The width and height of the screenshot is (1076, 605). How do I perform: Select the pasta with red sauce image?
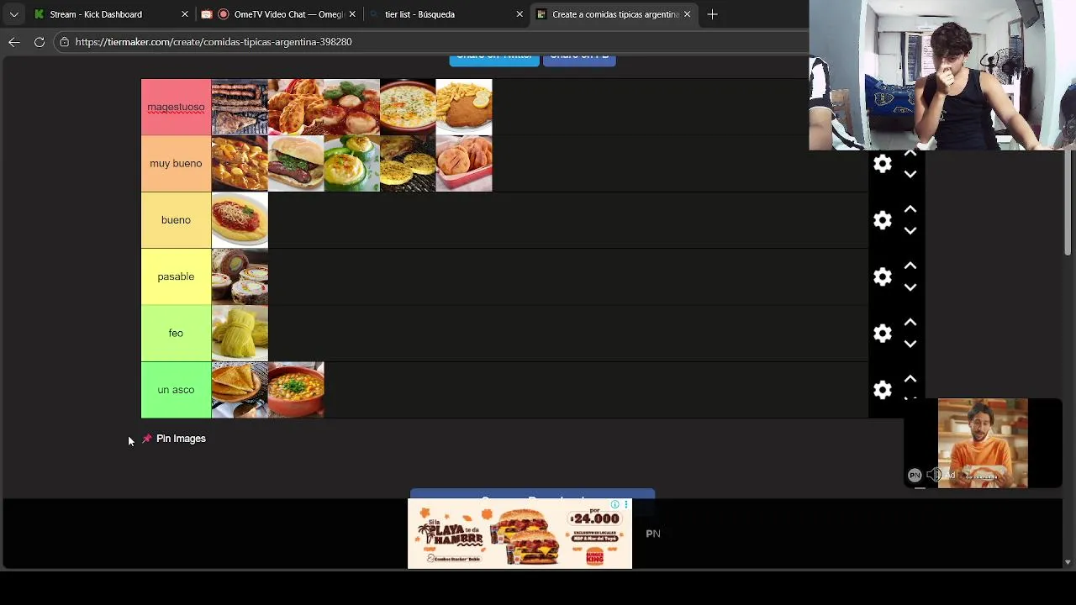point(240,220)
